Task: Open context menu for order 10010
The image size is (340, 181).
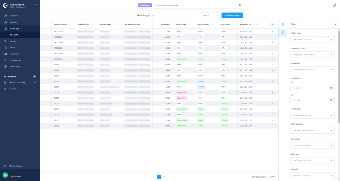Action: pyautogui.click(x=273, y=70)
